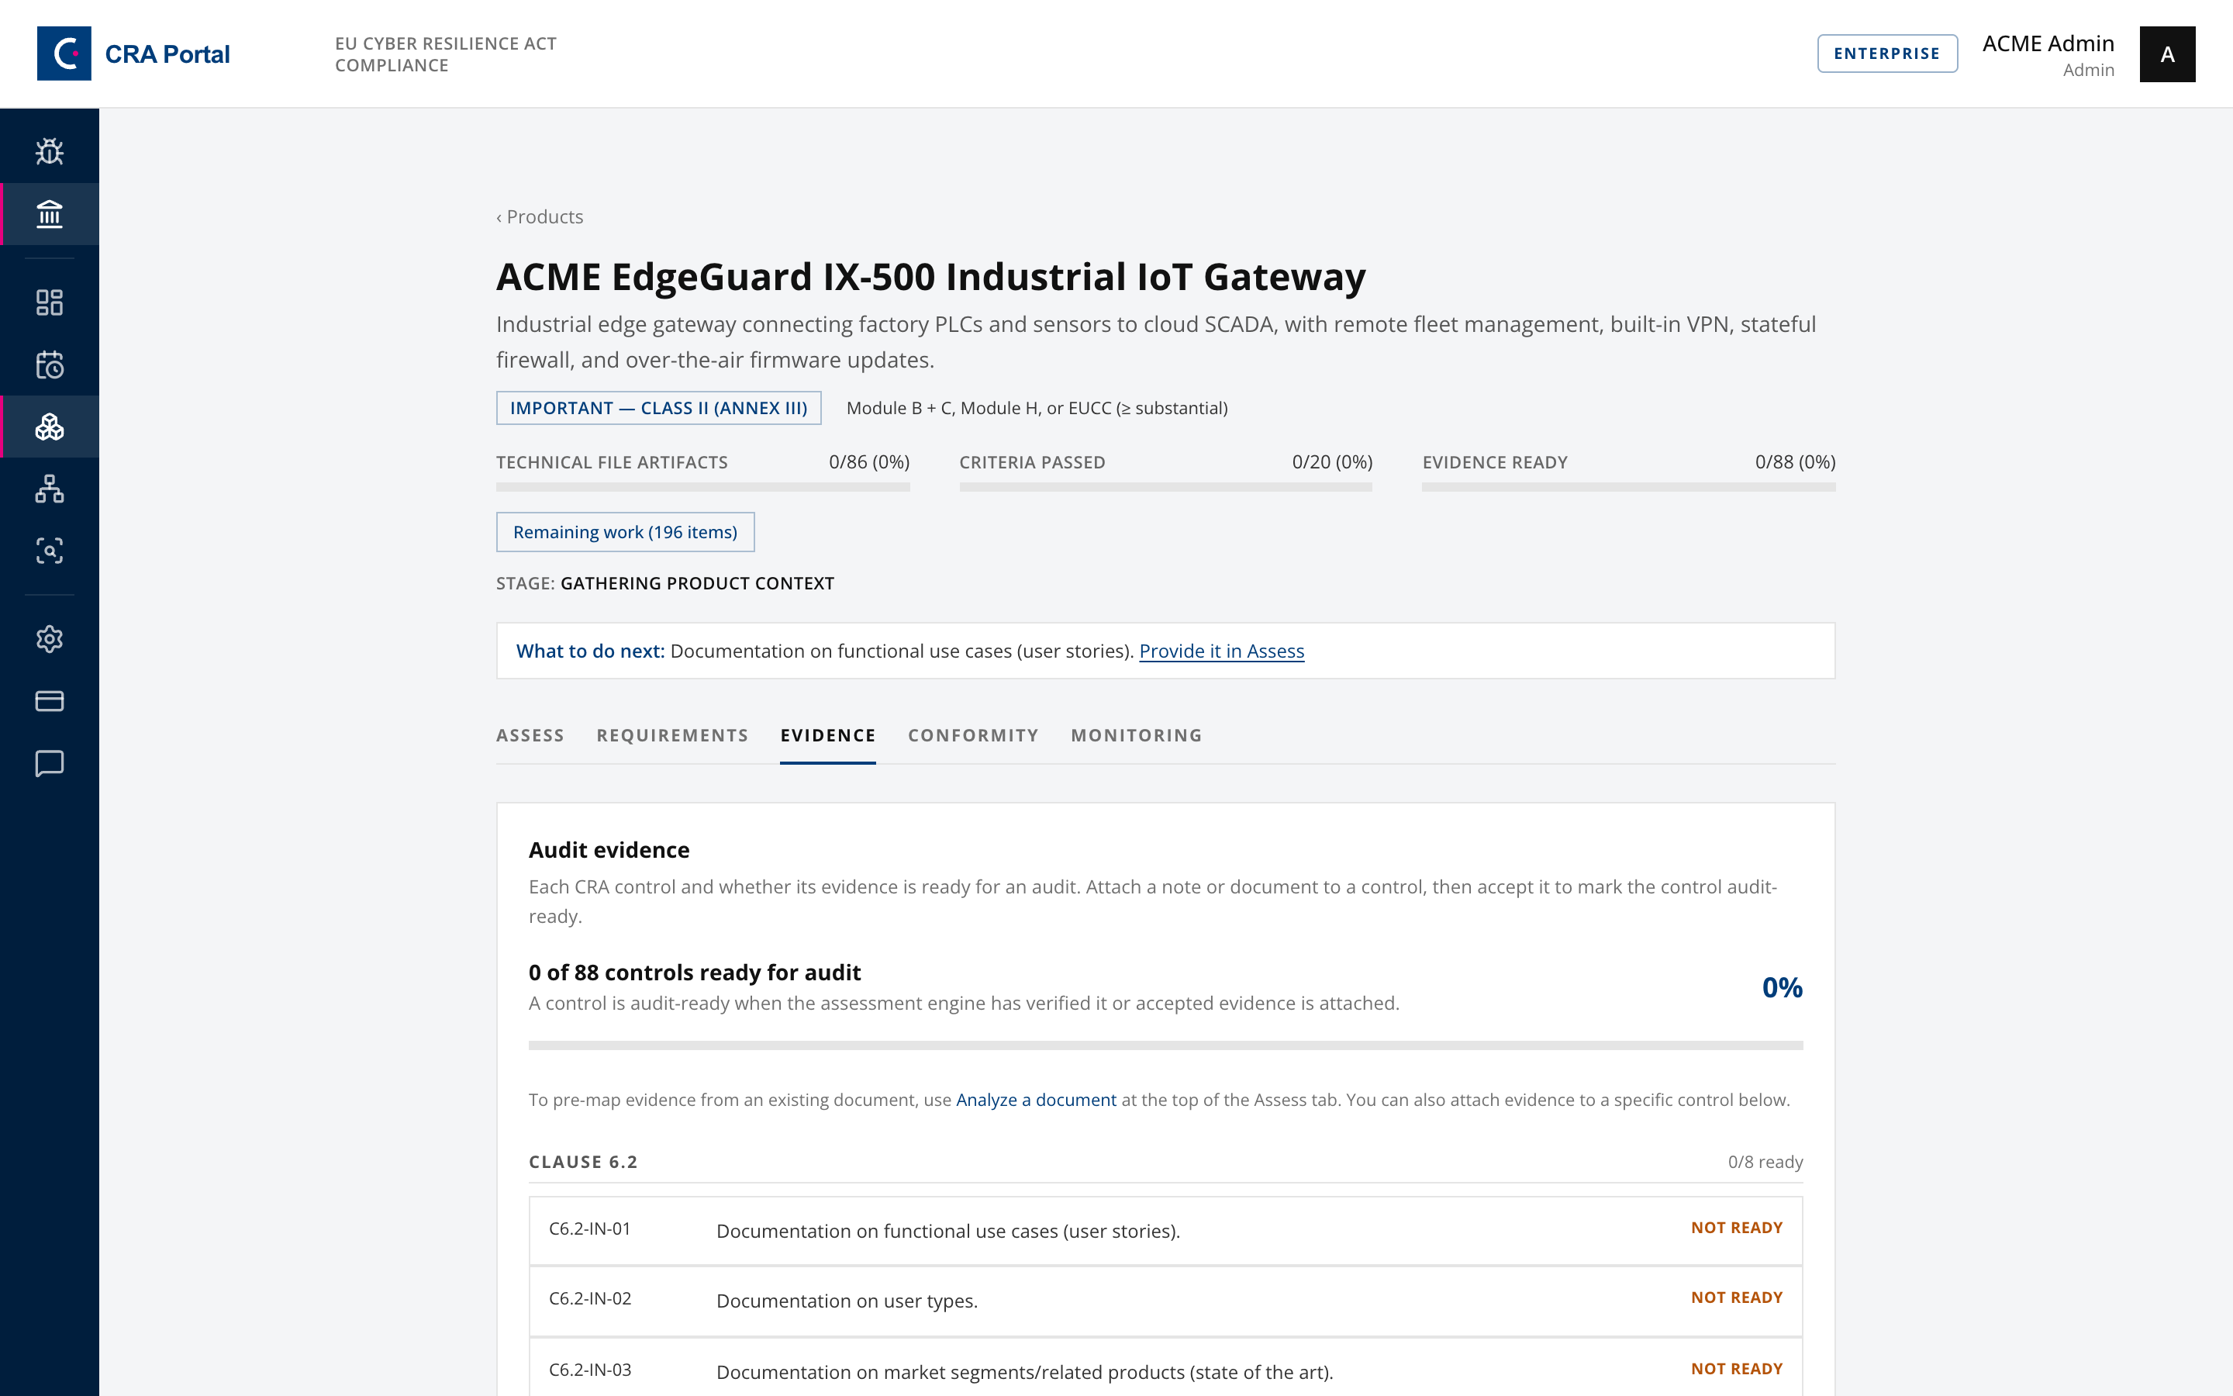Click the ACME Admin user name
Screen dimensions: 2233x1396
pyautogui.click(x=2048, y=43)
